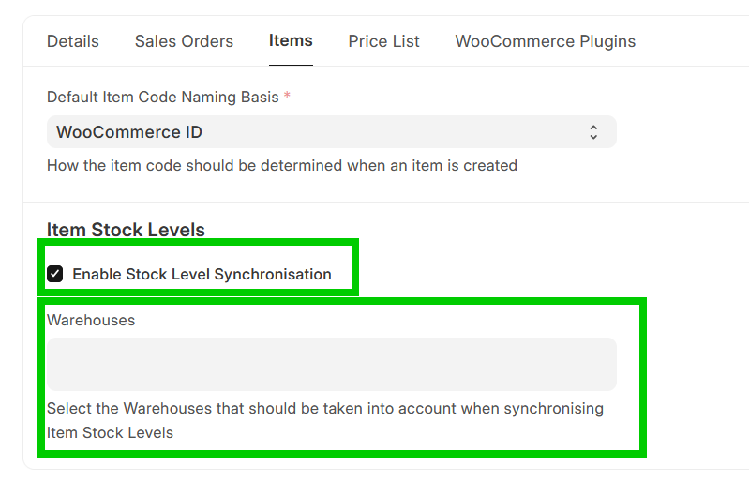Go to the Price List tab

click(383, 41)
